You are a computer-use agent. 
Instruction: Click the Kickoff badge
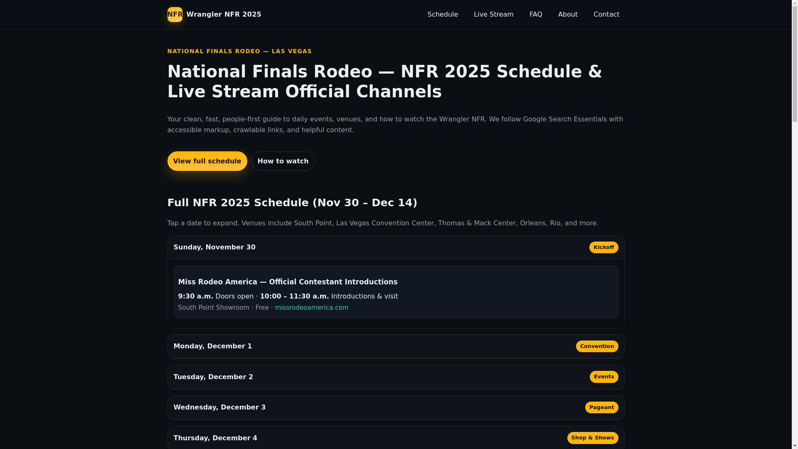[603, 247]
